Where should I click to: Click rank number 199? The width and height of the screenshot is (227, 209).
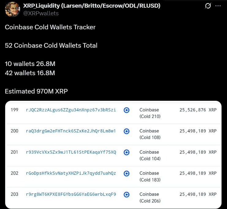click(x=14, y=110)
